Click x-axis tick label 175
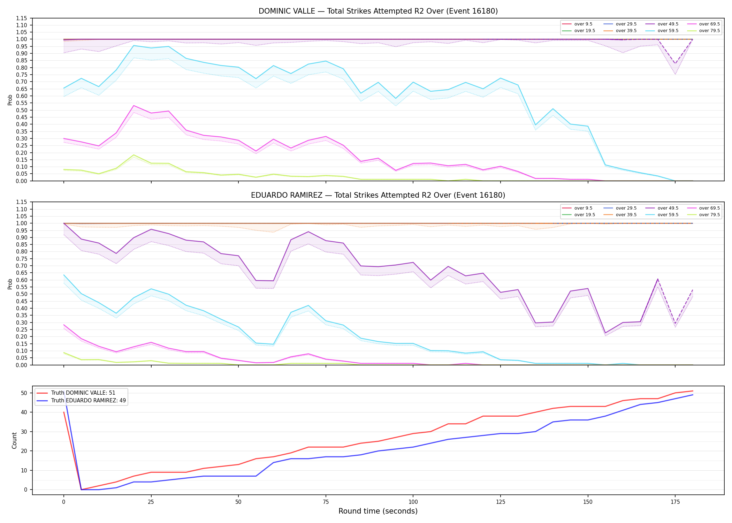 click(x=675, y=502)
